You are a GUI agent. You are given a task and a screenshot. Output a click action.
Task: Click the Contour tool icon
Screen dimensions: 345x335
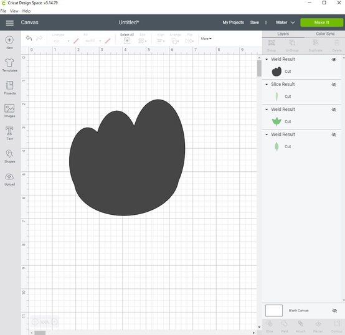(x=337, y=324)
